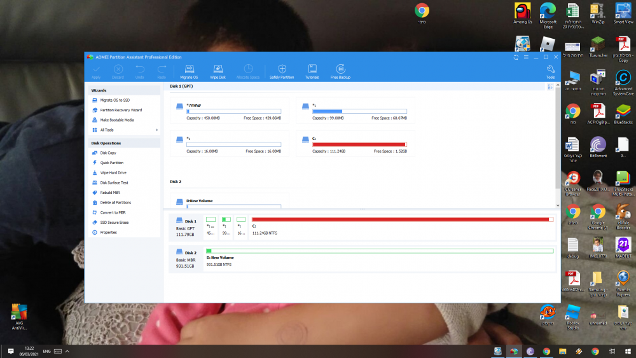Open eMule Booster desktop icon
The image size is (636, 358).
(623, 216)
